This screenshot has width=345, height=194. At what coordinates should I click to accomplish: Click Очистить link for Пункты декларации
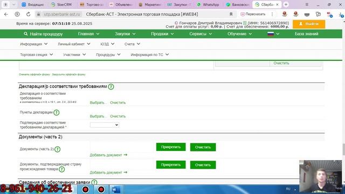click(118, 116)
